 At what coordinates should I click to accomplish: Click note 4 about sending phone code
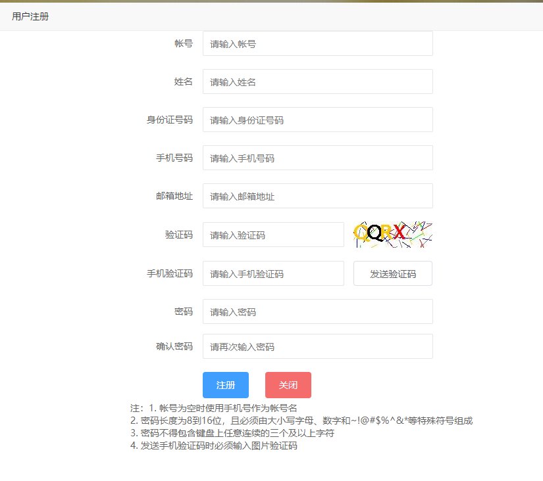coord(214,446)
